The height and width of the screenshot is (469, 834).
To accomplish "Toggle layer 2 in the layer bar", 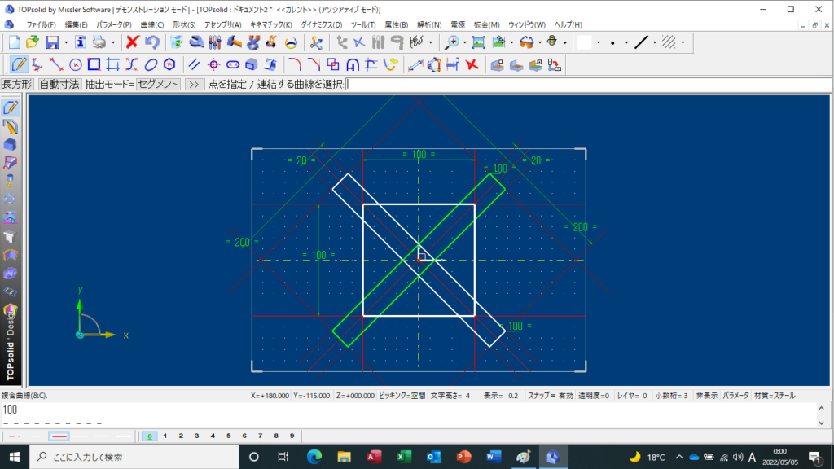I will click(182, 436).
